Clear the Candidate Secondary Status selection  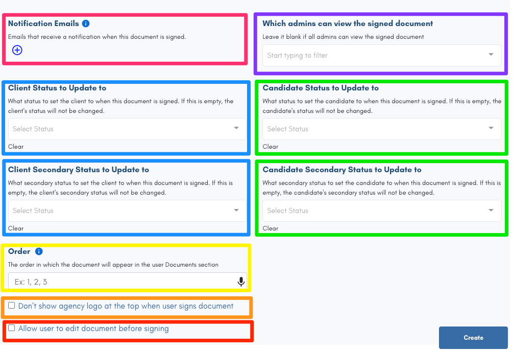pyautogui.click(x=271, y=228)
